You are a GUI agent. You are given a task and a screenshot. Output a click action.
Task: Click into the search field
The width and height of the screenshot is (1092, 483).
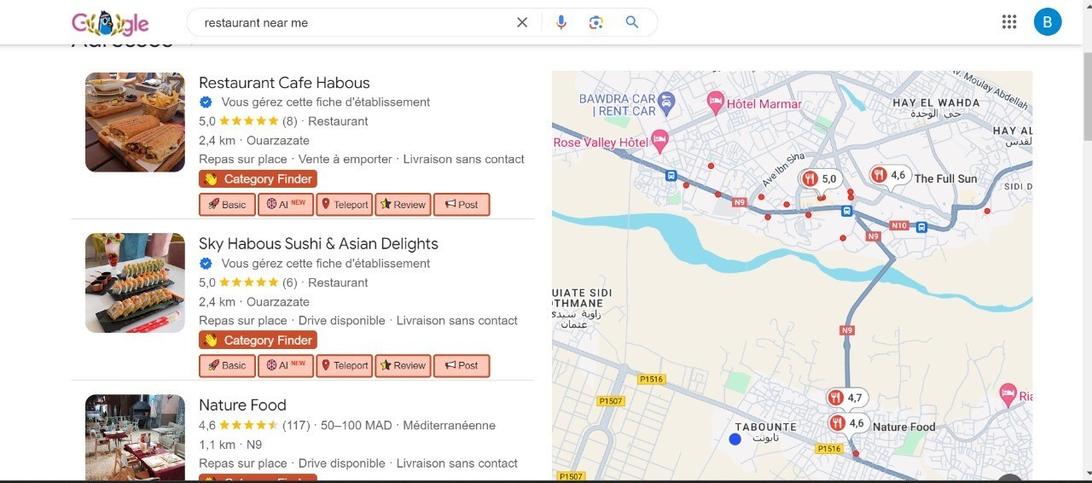pyautogui.click(x=354, y=22)
